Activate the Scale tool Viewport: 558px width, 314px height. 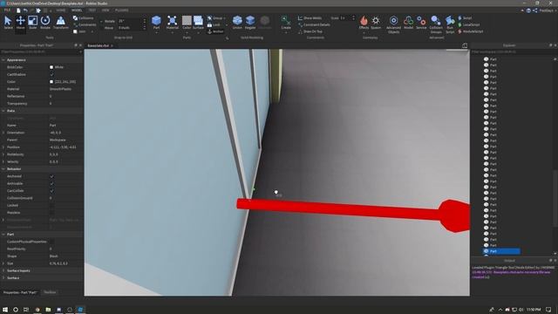[33, 23]
